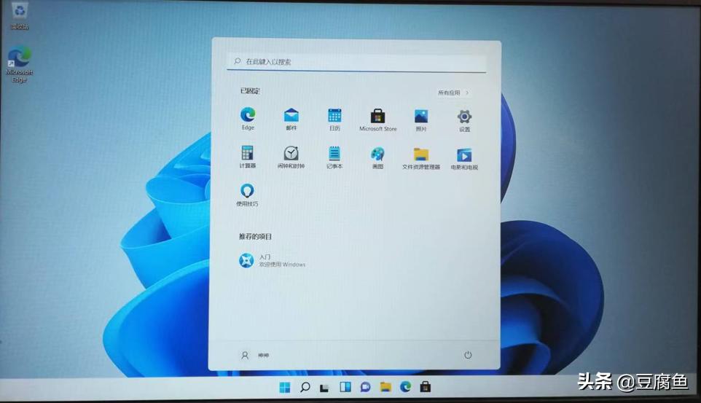Image resolution: width=701 pixels, height=403 pixels.
Task: Select Microsoft Edge desktop shortcut
Action: (19, 64)
